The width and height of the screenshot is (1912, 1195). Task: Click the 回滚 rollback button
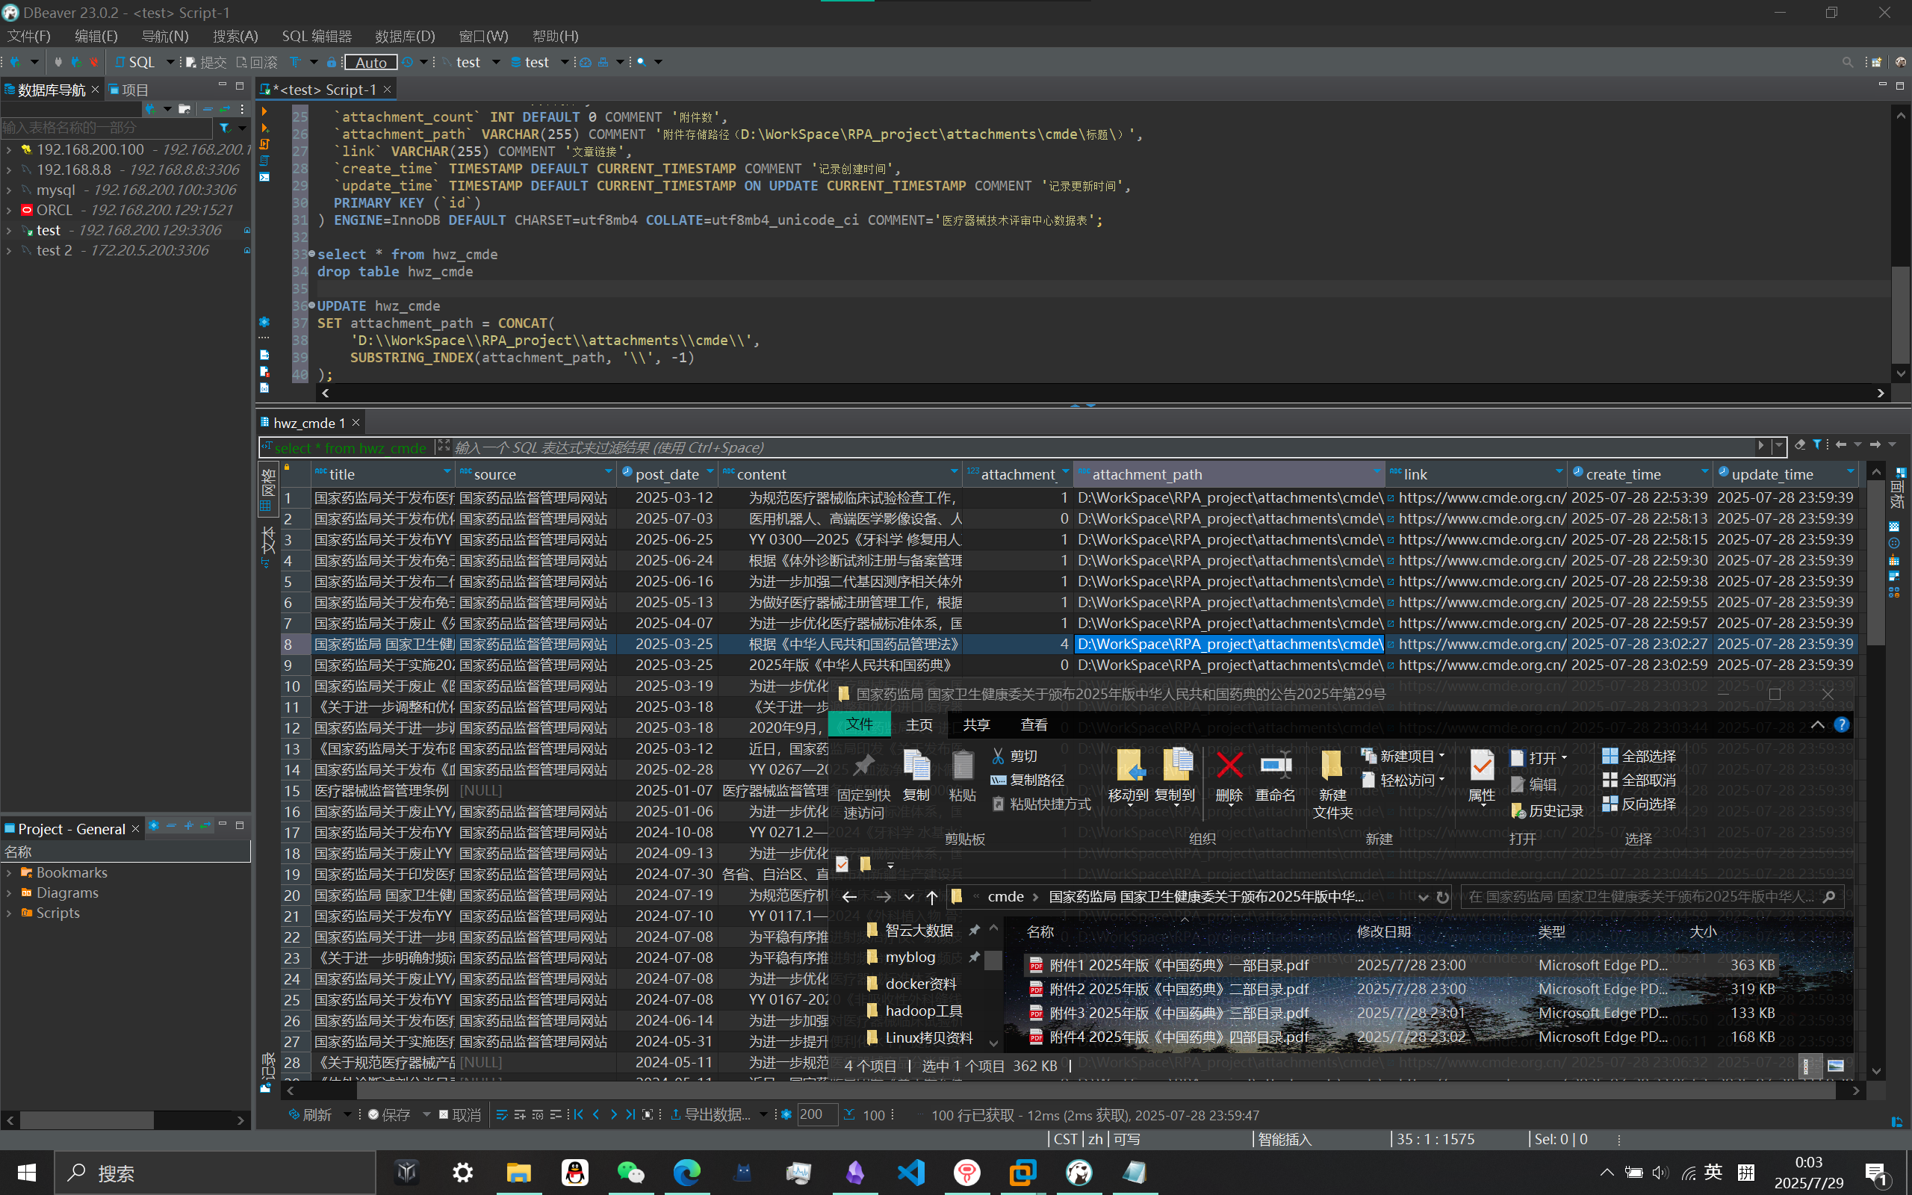click(258, 62)
